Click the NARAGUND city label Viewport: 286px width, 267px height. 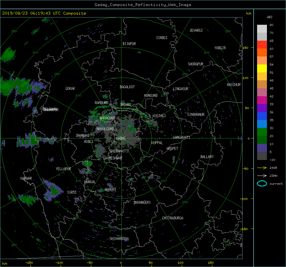pyautogui.click(x=107, y=118)
